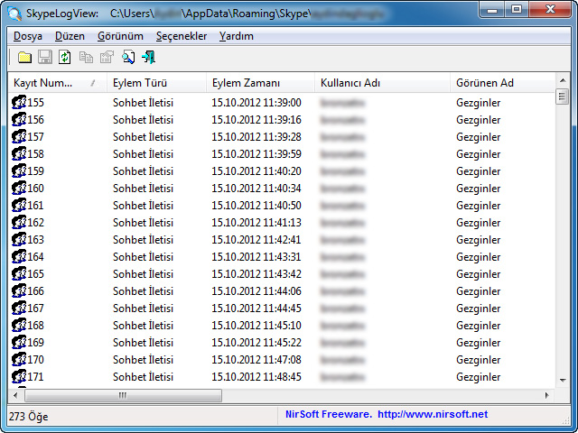Click the vertical scrollbar thumb
The image size is (578, 433).
click(x=563, y=97)
